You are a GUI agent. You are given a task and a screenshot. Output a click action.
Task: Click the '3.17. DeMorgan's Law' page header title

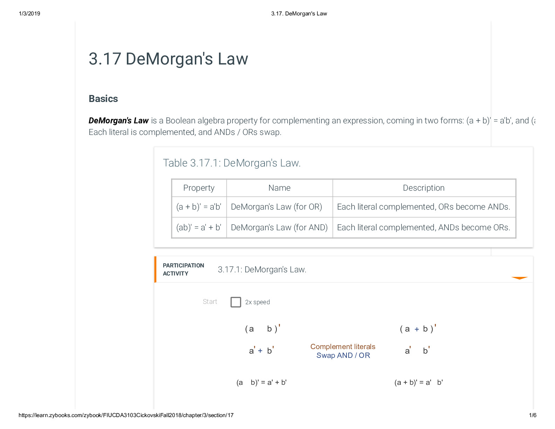click(299, 14)
